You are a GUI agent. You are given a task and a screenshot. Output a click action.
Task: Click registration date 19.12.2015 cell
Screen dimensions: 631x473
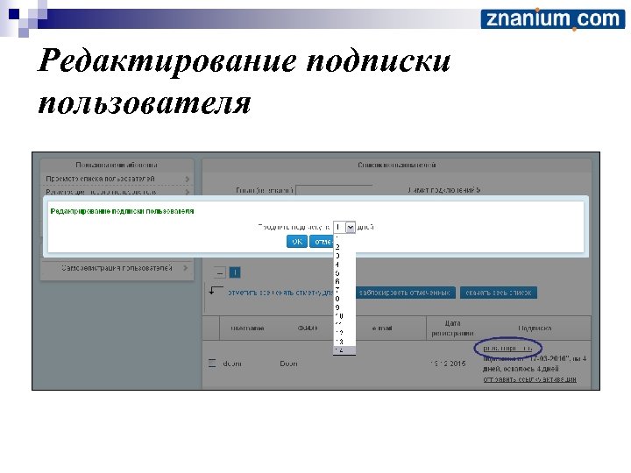point(448,364)
